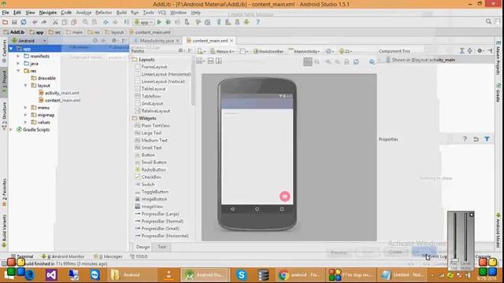504x283 pixels.
Task: Collapse the layout folder in project tree
Action: 26,86
